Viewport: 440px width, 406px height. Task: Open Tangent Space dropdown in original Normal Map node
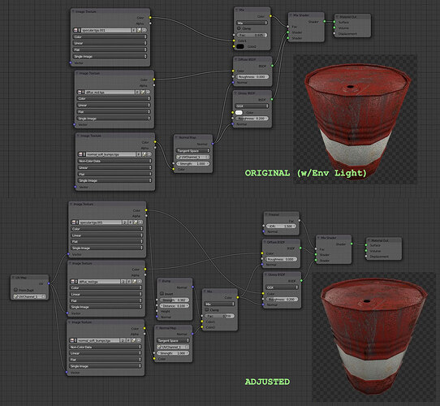click(192, 151)
